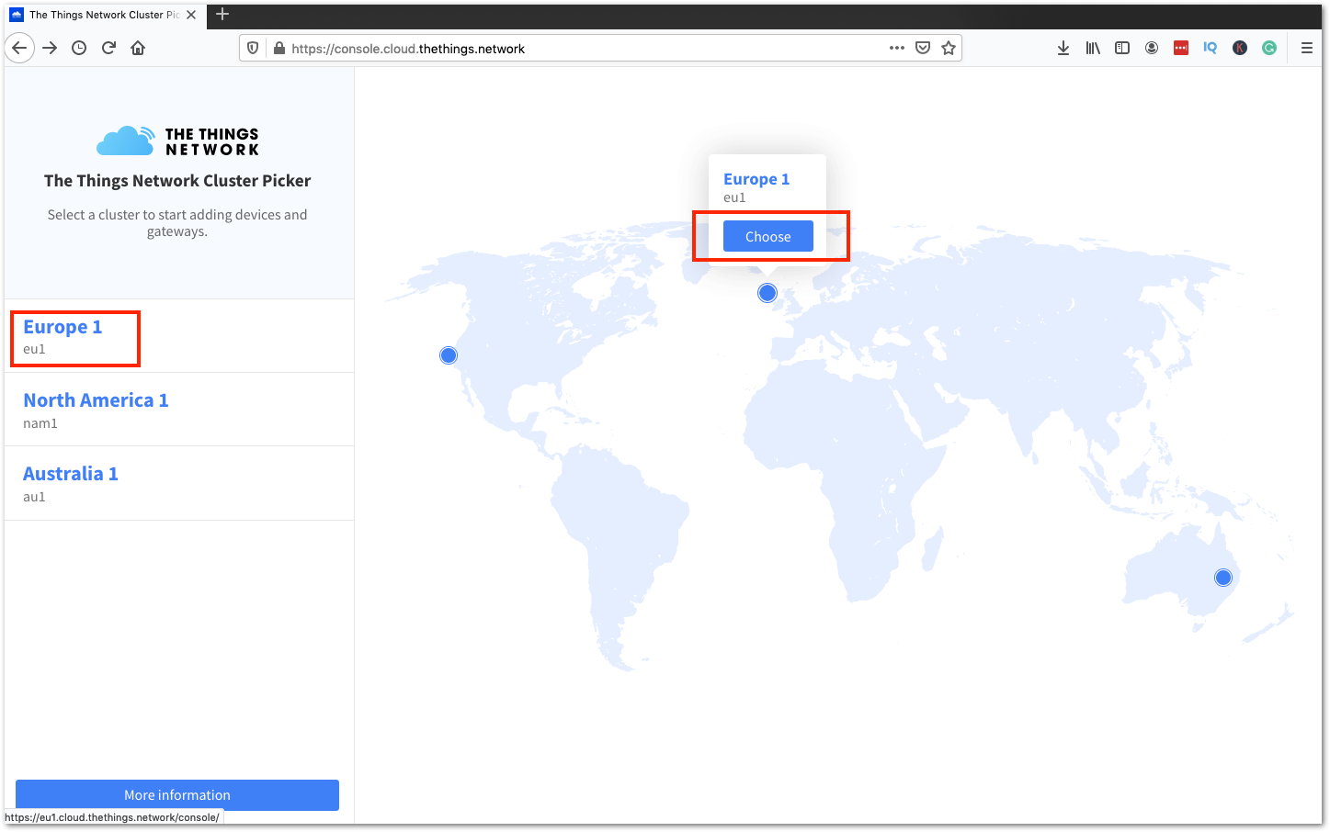Click the blue IQ extension icon
1330x832 pixels.
[x=1211, y=48]
